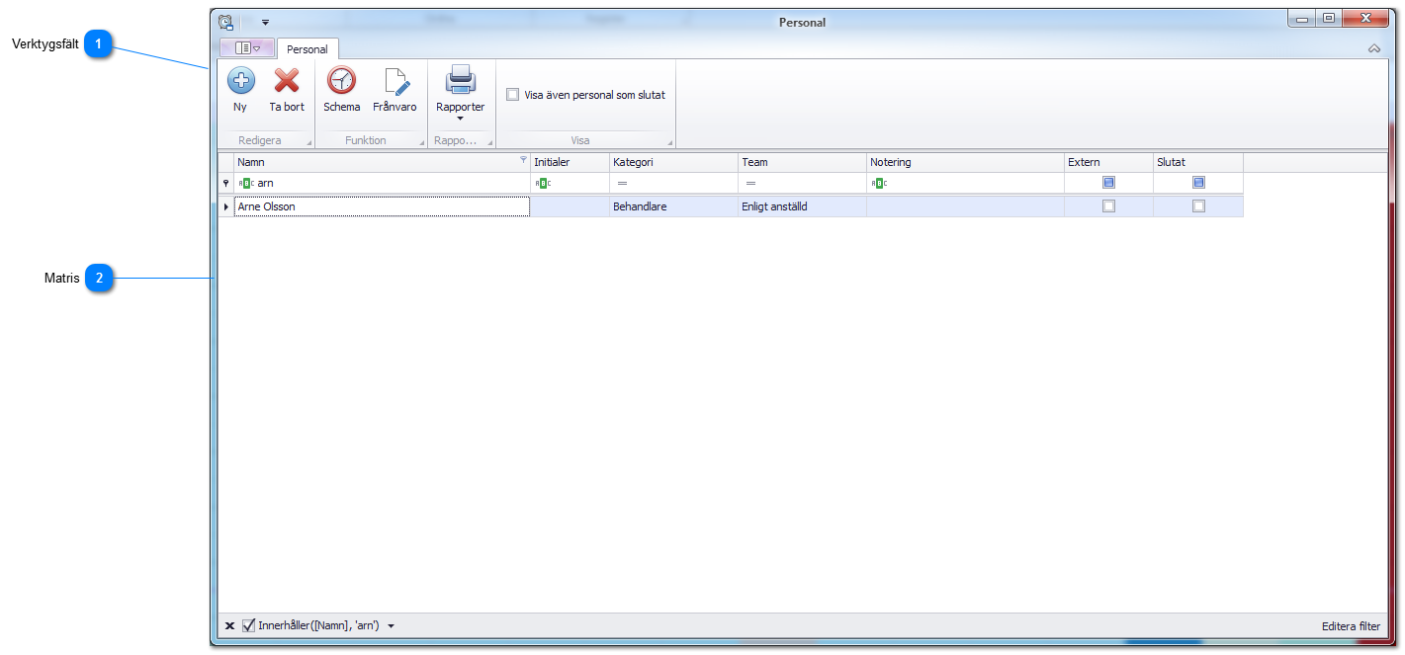Viewport: 1405px width, 655px height.
Task: Open the Frånvaro document icon
Action: tap(395, 81)
